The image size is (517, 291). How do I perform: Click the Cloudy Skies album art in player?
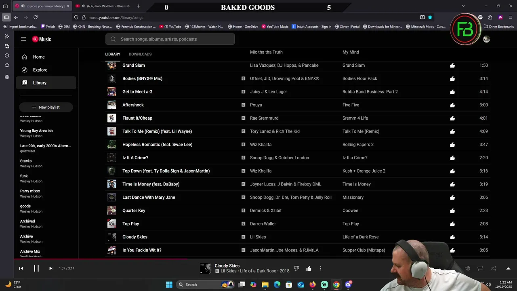coord(205,268)
